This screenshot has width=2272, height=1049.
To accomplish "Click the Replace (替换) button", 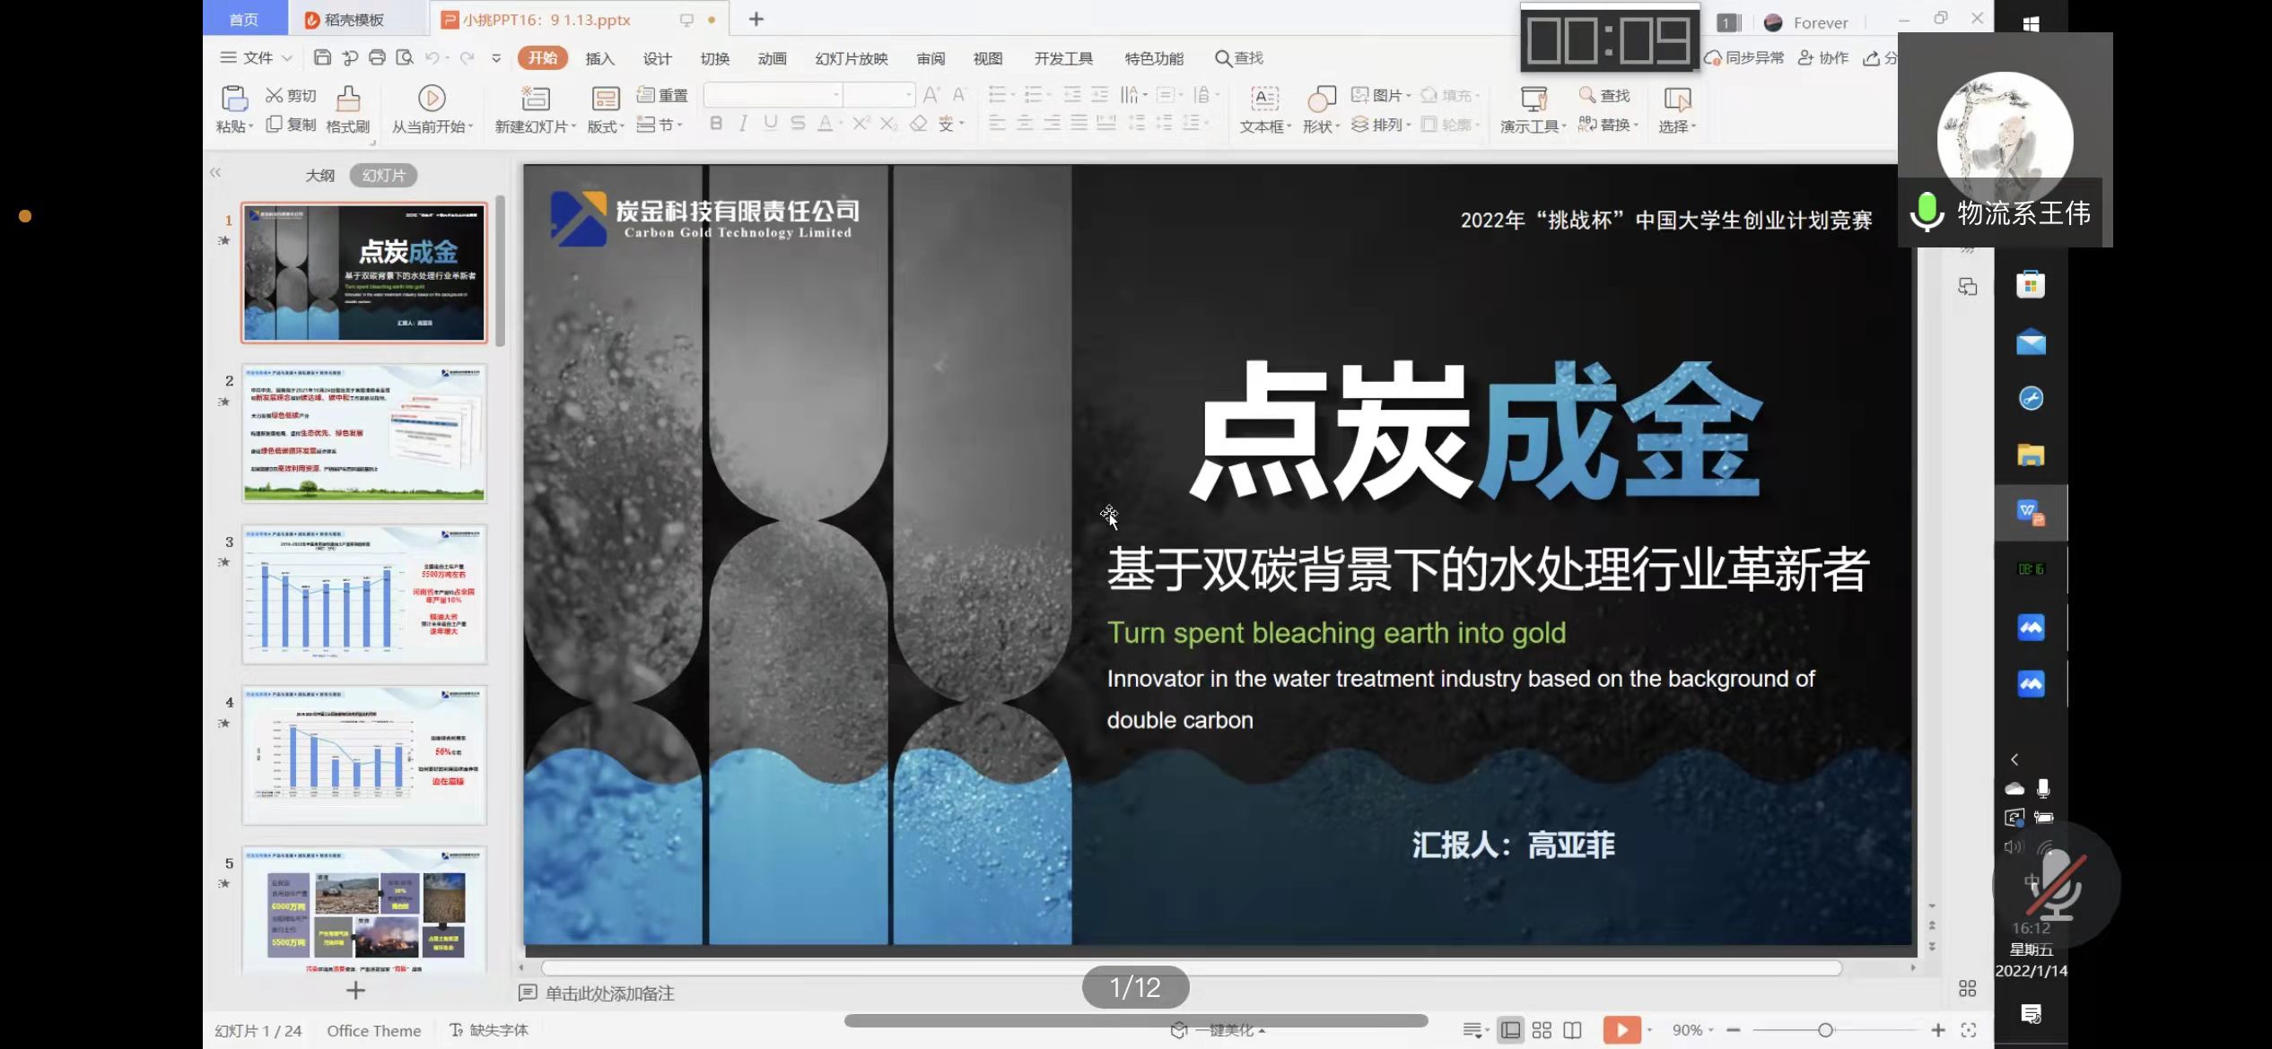I will [1608, 125].
